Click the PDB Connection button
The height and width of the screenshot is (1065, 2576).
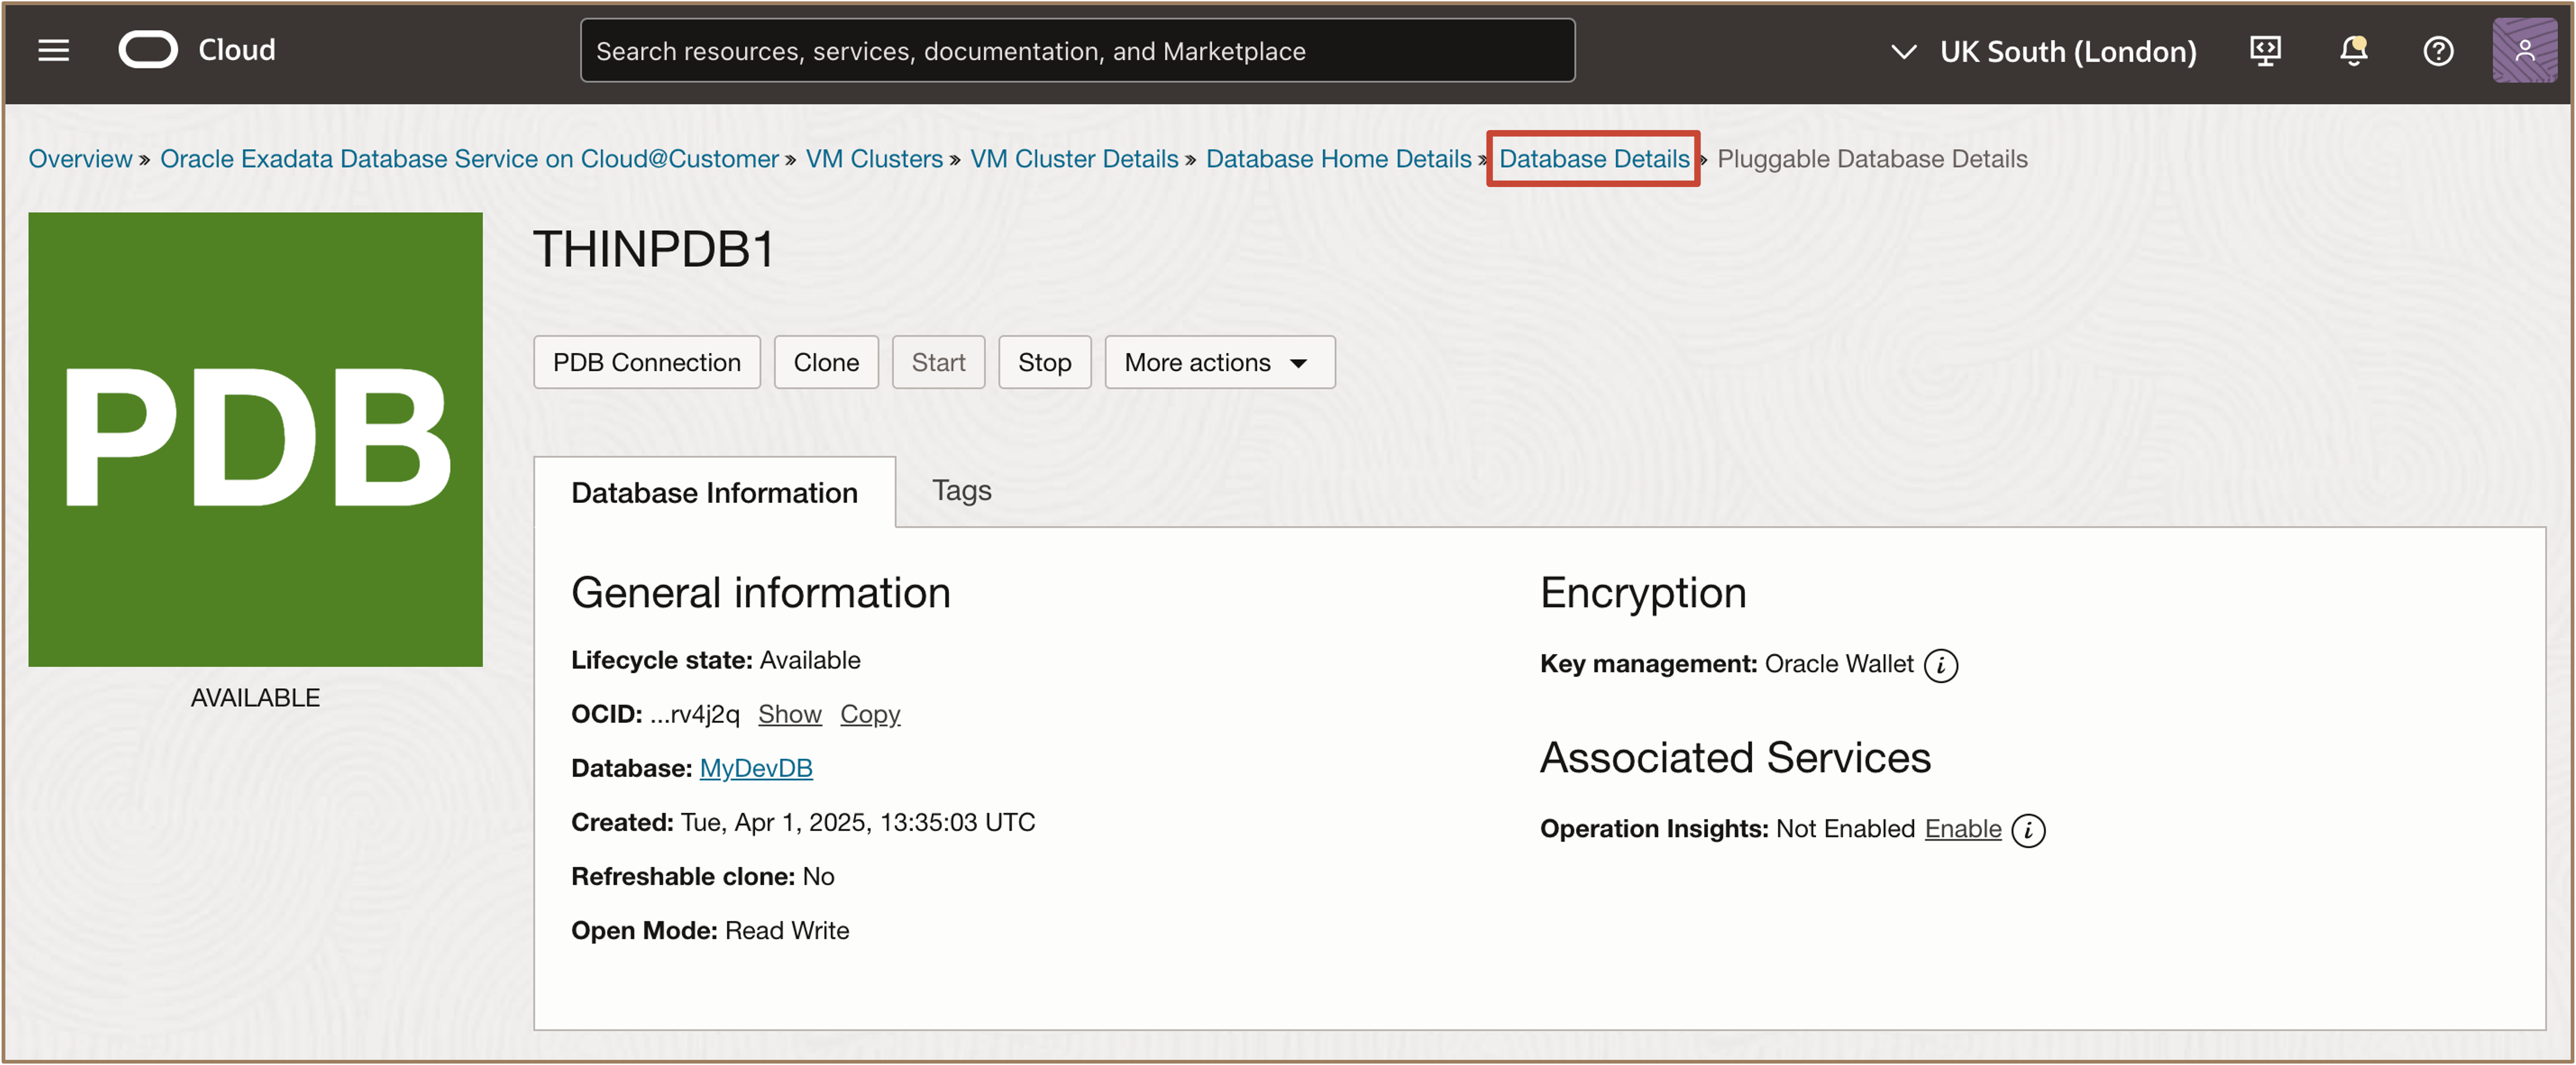pos(646,362)
